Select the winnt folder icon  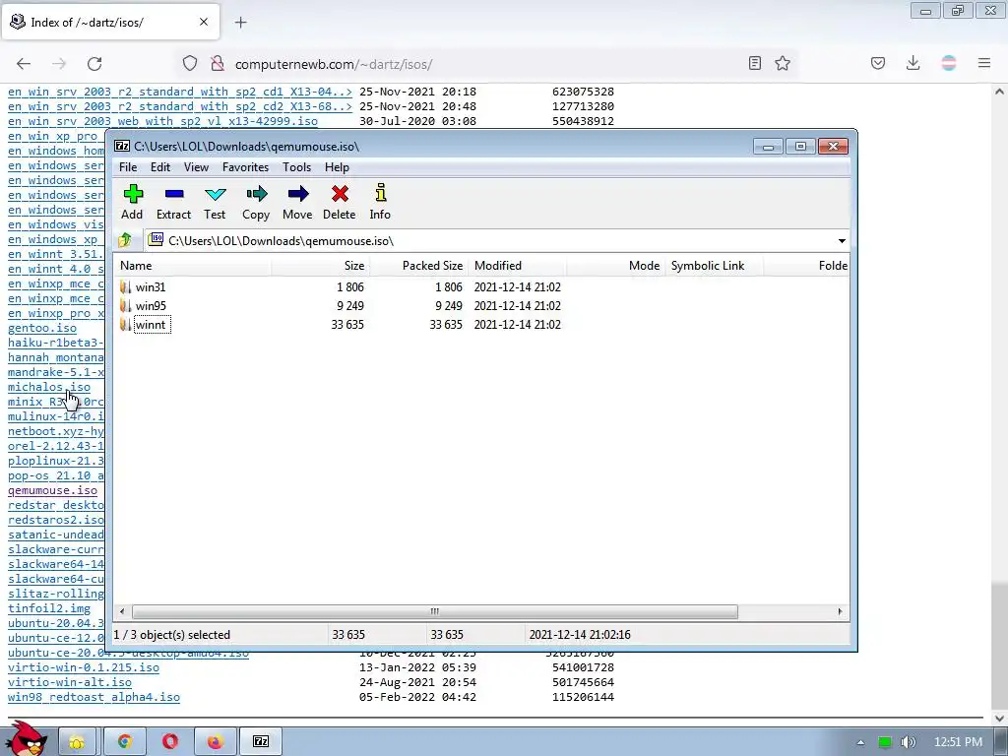(x=125, y=324)
